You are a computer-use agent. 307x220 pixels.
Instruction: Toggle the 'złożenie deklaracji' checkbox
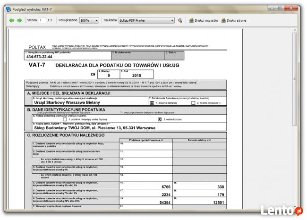152,102
